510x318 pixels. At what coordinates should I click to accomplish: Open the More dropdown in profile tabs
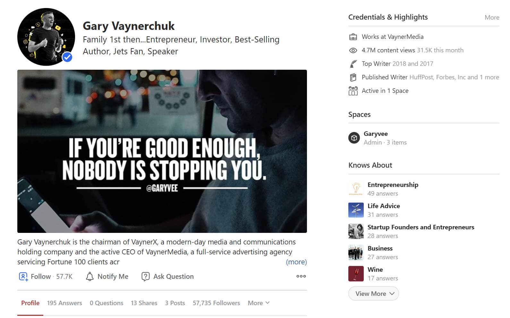259,303
